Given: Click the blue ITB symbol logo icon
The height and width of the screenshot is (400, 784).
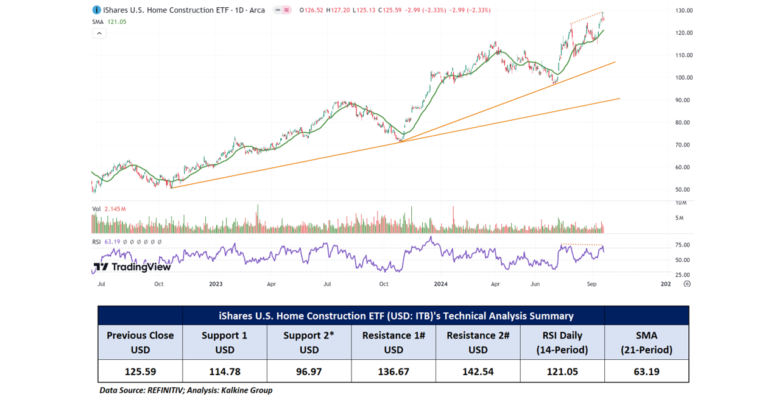Looking at the screenshot, I should (x=96, y=10).
